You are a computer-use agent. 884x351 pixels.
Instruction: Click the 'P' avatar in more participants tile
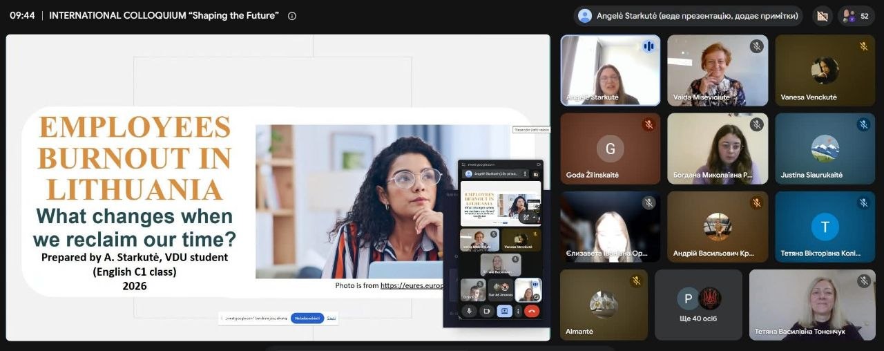(x=688, y=298)
